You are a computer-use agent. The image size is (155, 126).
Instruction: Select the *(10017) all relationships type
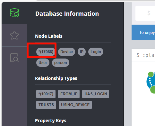(x=46, y=94)
